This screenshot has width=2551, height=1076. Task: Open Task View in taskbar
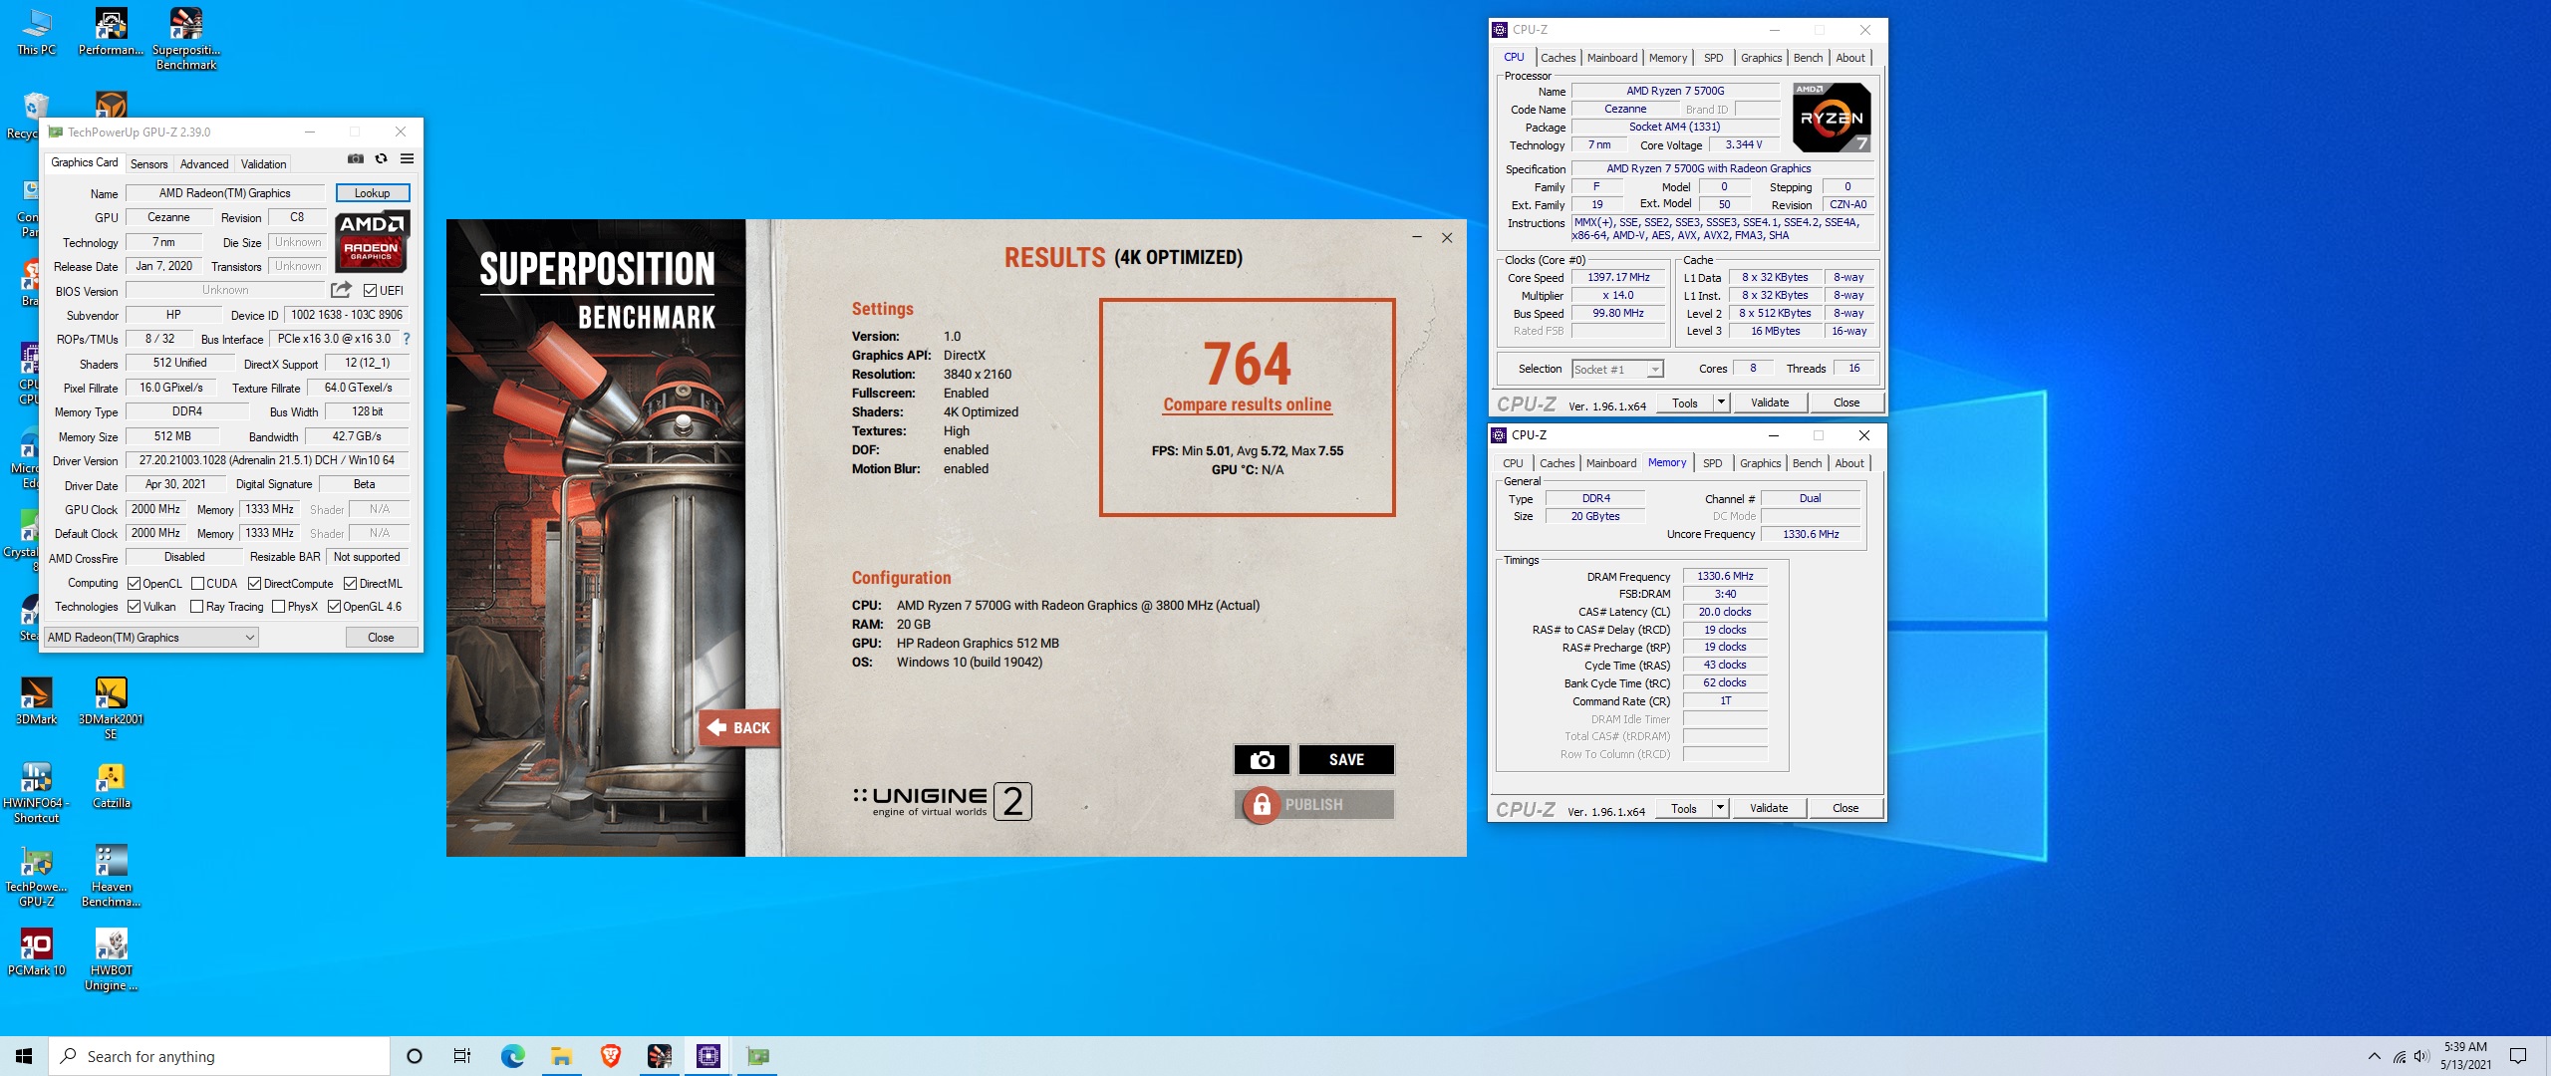click(462, 1056)
